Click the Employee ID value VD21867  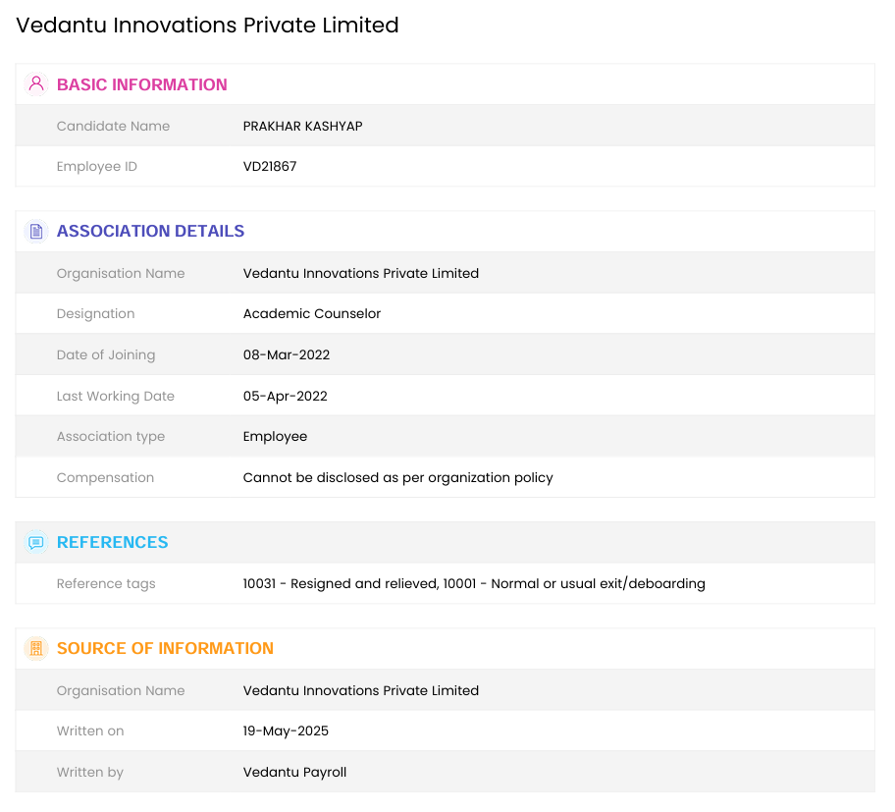(x=270, y=167)
